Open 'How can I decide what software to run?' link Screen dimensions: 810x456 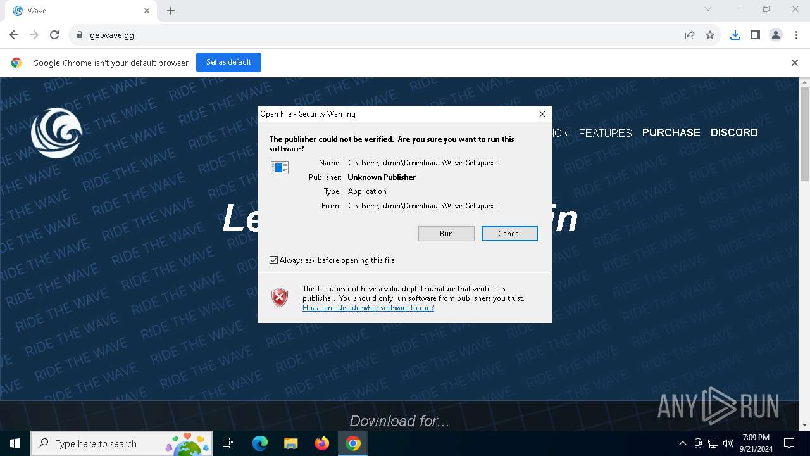368,308
